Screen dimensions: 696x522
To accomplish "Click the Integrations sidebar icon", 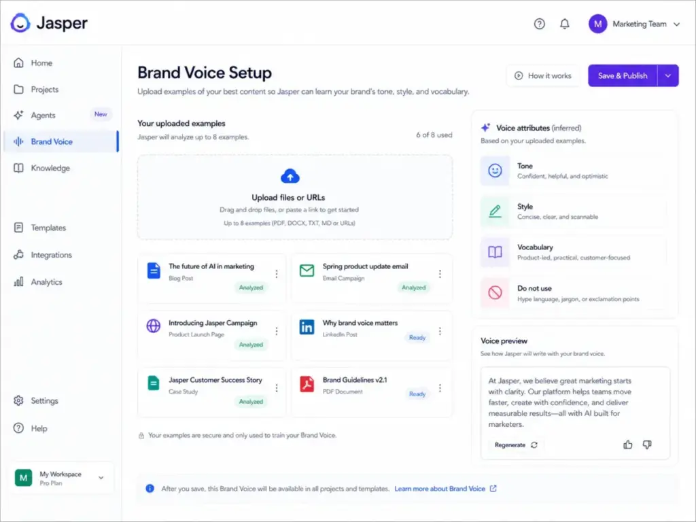I will click(18, 255).
